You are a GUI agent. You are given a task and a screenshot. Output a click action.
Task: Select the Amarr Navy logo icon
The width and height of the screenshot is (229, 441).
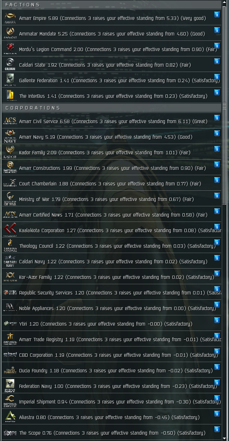coord(10,136)
